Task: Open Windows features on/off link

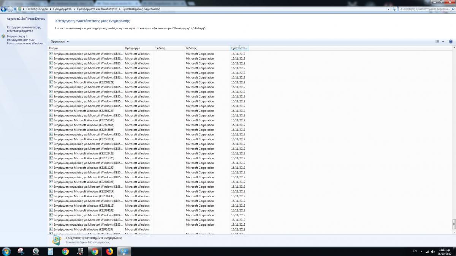Action: point(25,39)
